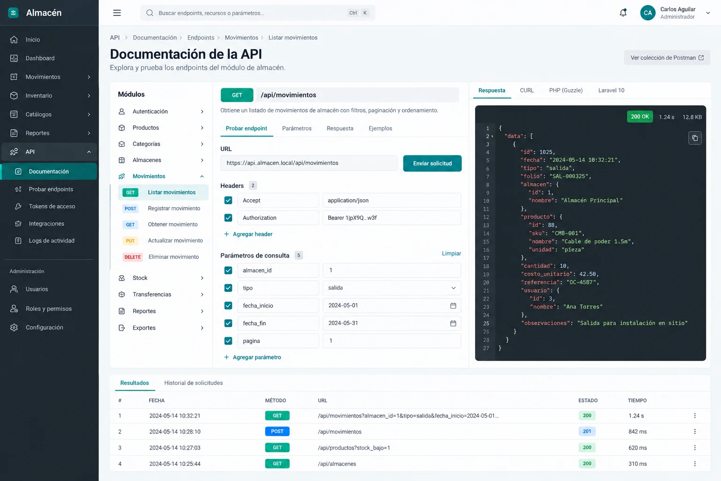Click the Inicio home icon in the sidebar
The width and height of the screenshot is (721, 481).
(x=14, y=40)
